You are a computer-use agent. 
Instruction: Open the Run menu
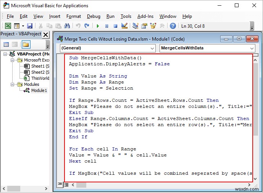(x=110, y=16)
